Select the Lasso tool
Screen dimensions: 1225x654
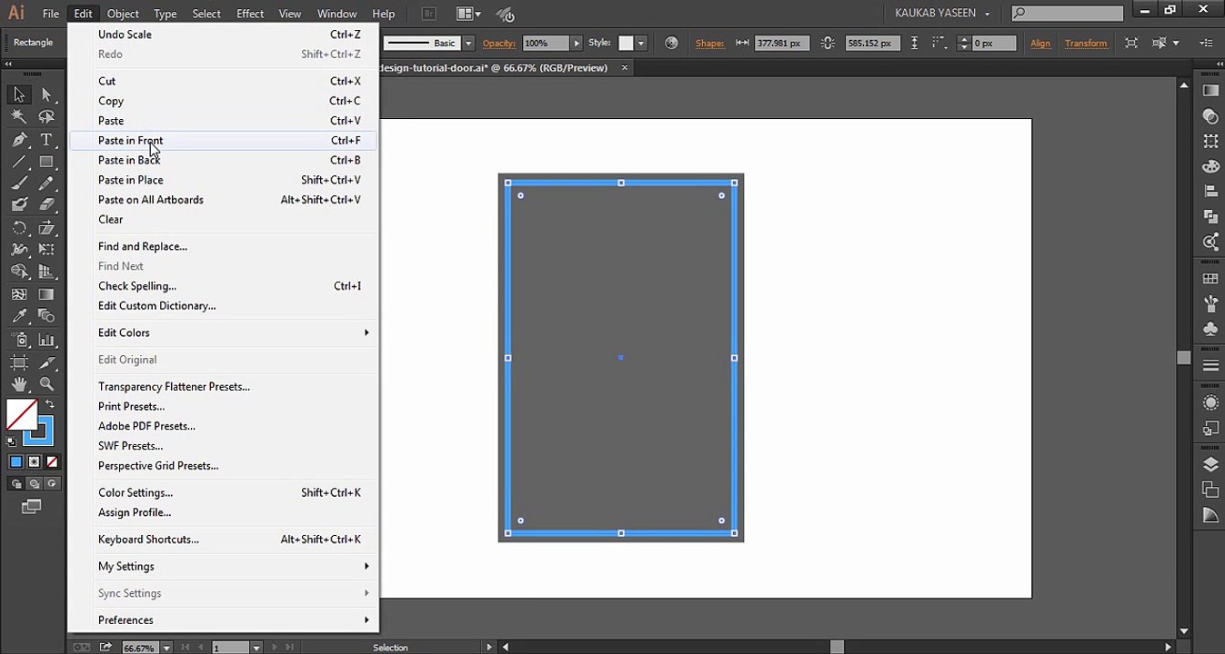coord(46,117)
